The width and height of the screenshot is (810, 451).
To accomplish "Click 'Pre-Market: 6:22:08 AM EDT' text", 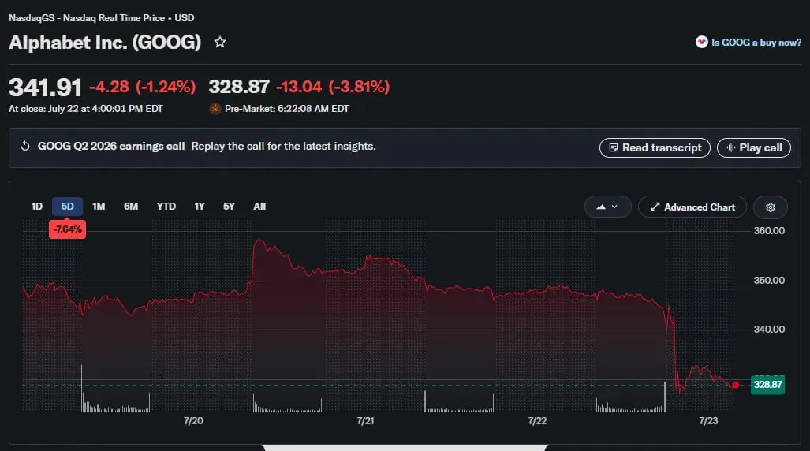I will pyautogui.click(x=287, y=109).
